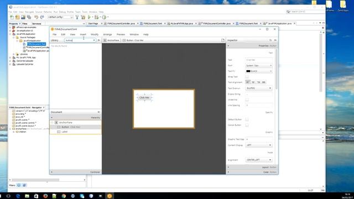Click Profile Project toolbar icon
The height and width of the screenshot is (199, 354).
point(104,17)
